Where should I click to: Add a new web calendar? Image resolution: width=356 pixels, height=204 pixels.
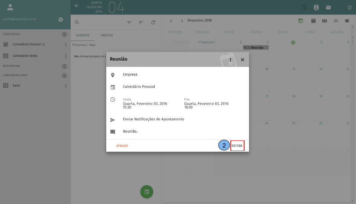coord(64,75)
